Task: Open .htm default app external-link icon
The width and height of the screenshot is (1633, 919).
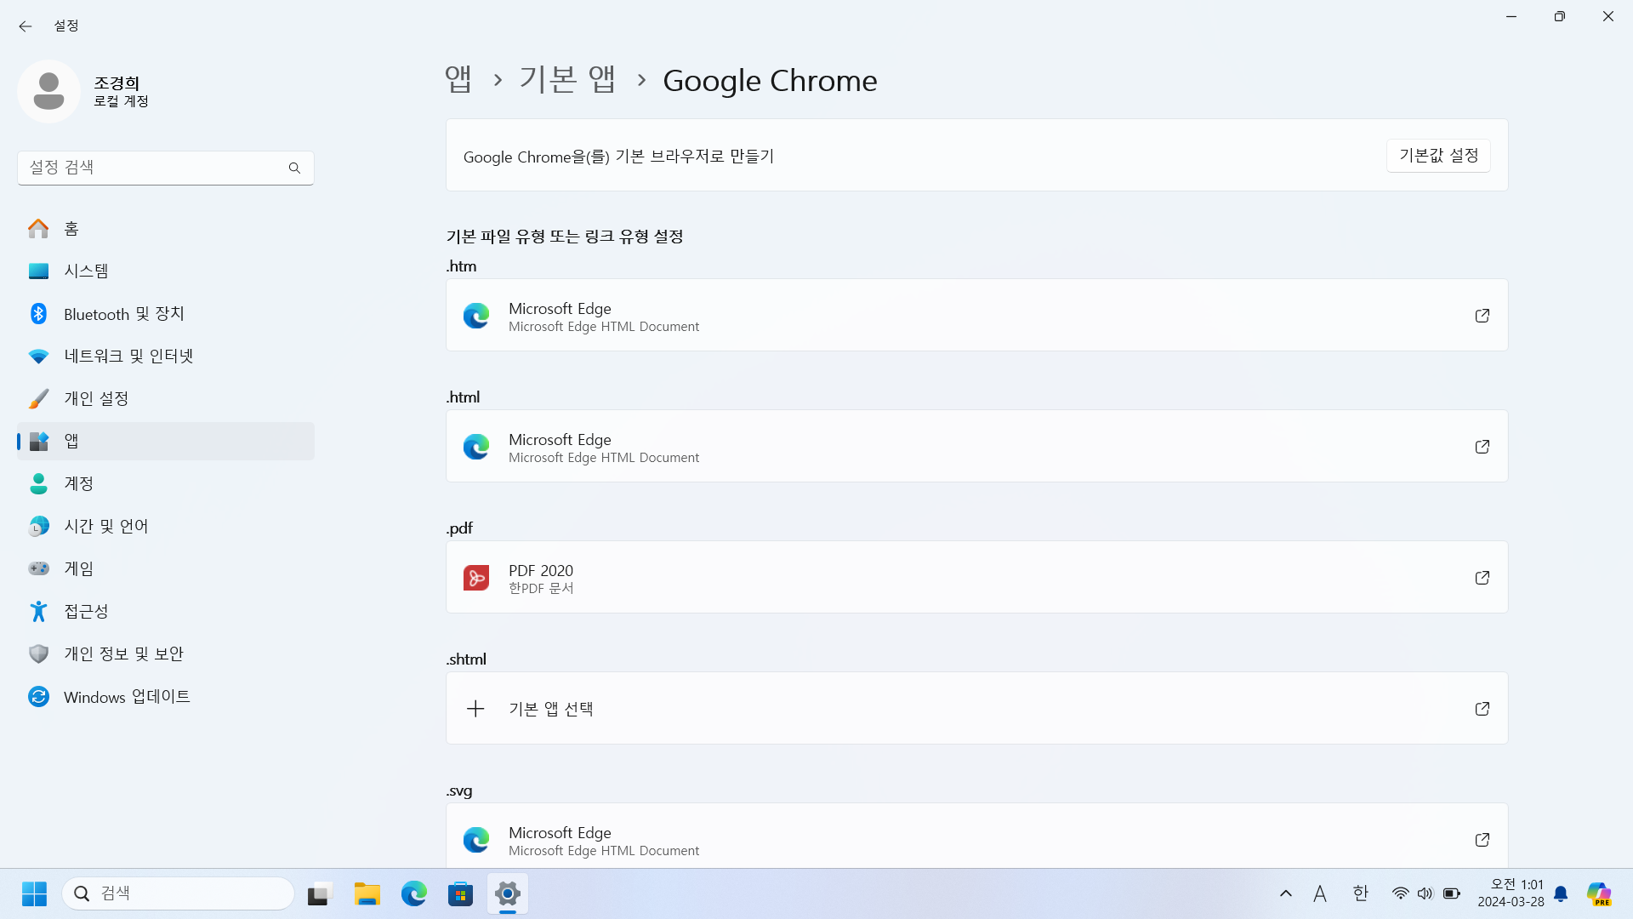Action: 1482,316
